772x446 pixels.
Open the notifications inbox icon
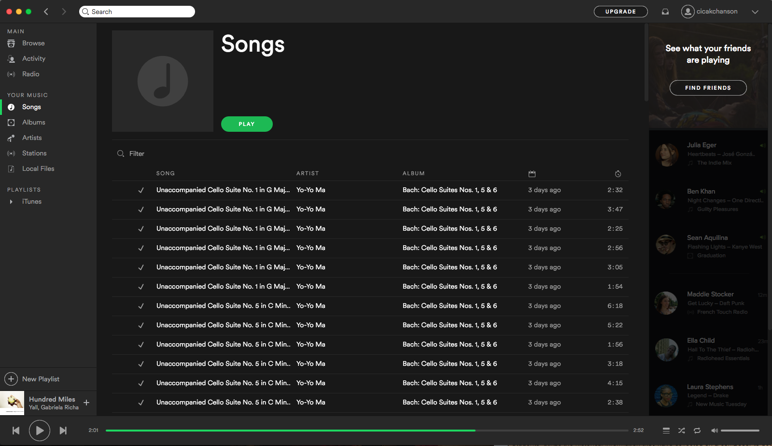(x=665, y=12)
